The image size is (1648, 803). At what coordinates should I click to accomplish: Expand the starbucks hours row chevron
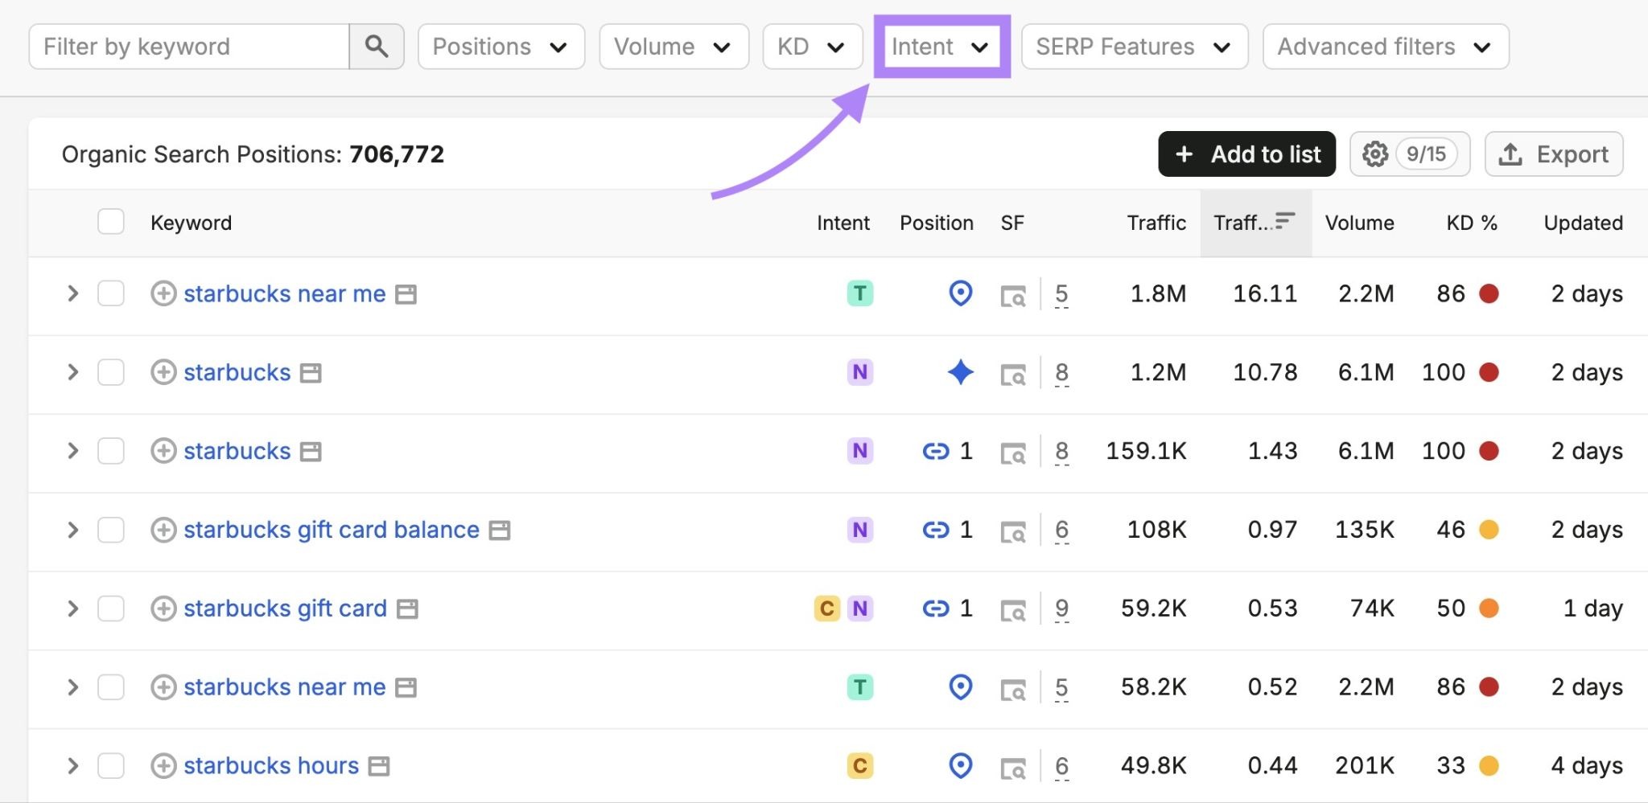[72, 766]
